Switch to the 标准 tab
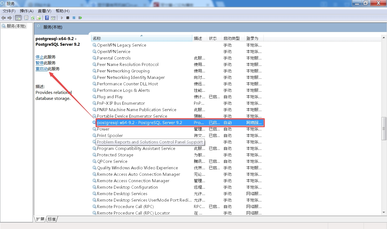The width and height of the screenshot is (387, 229). 52,219
